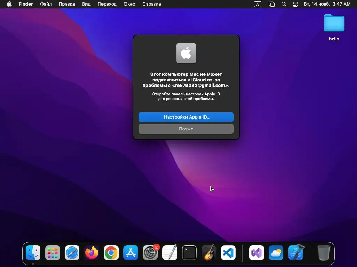This screenshot has width=357, height=267.
Task: Click the text Откройте панель настроек Apple ID
Action: [x=186, y=94]
